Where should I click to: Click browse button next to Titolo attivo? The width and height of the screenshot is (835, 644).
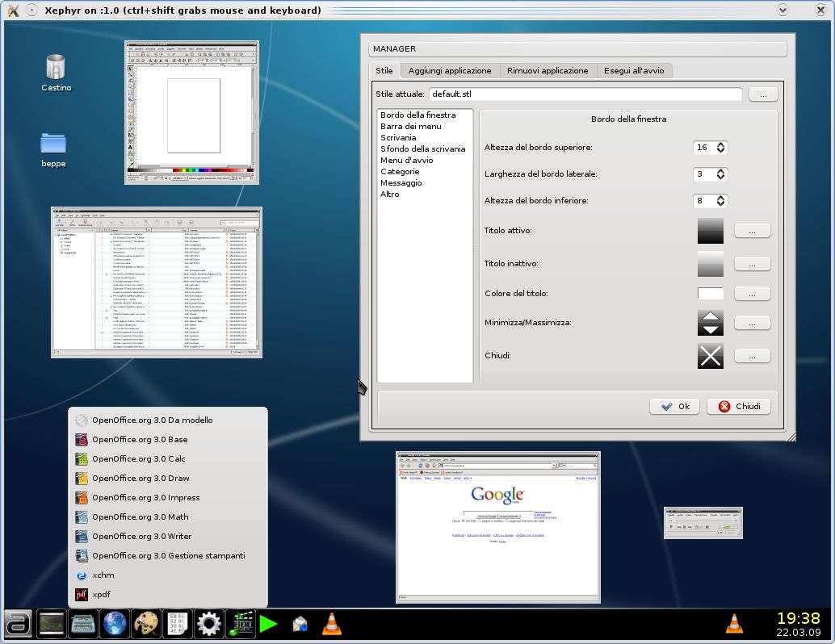pyautogui.click(x=752, y=232)
